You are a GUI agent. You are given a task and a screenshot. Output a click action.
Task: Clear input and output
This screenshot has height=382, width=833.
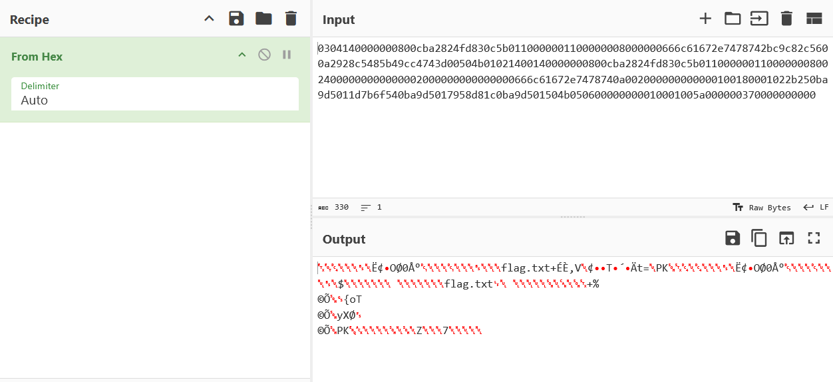(786, 19)
